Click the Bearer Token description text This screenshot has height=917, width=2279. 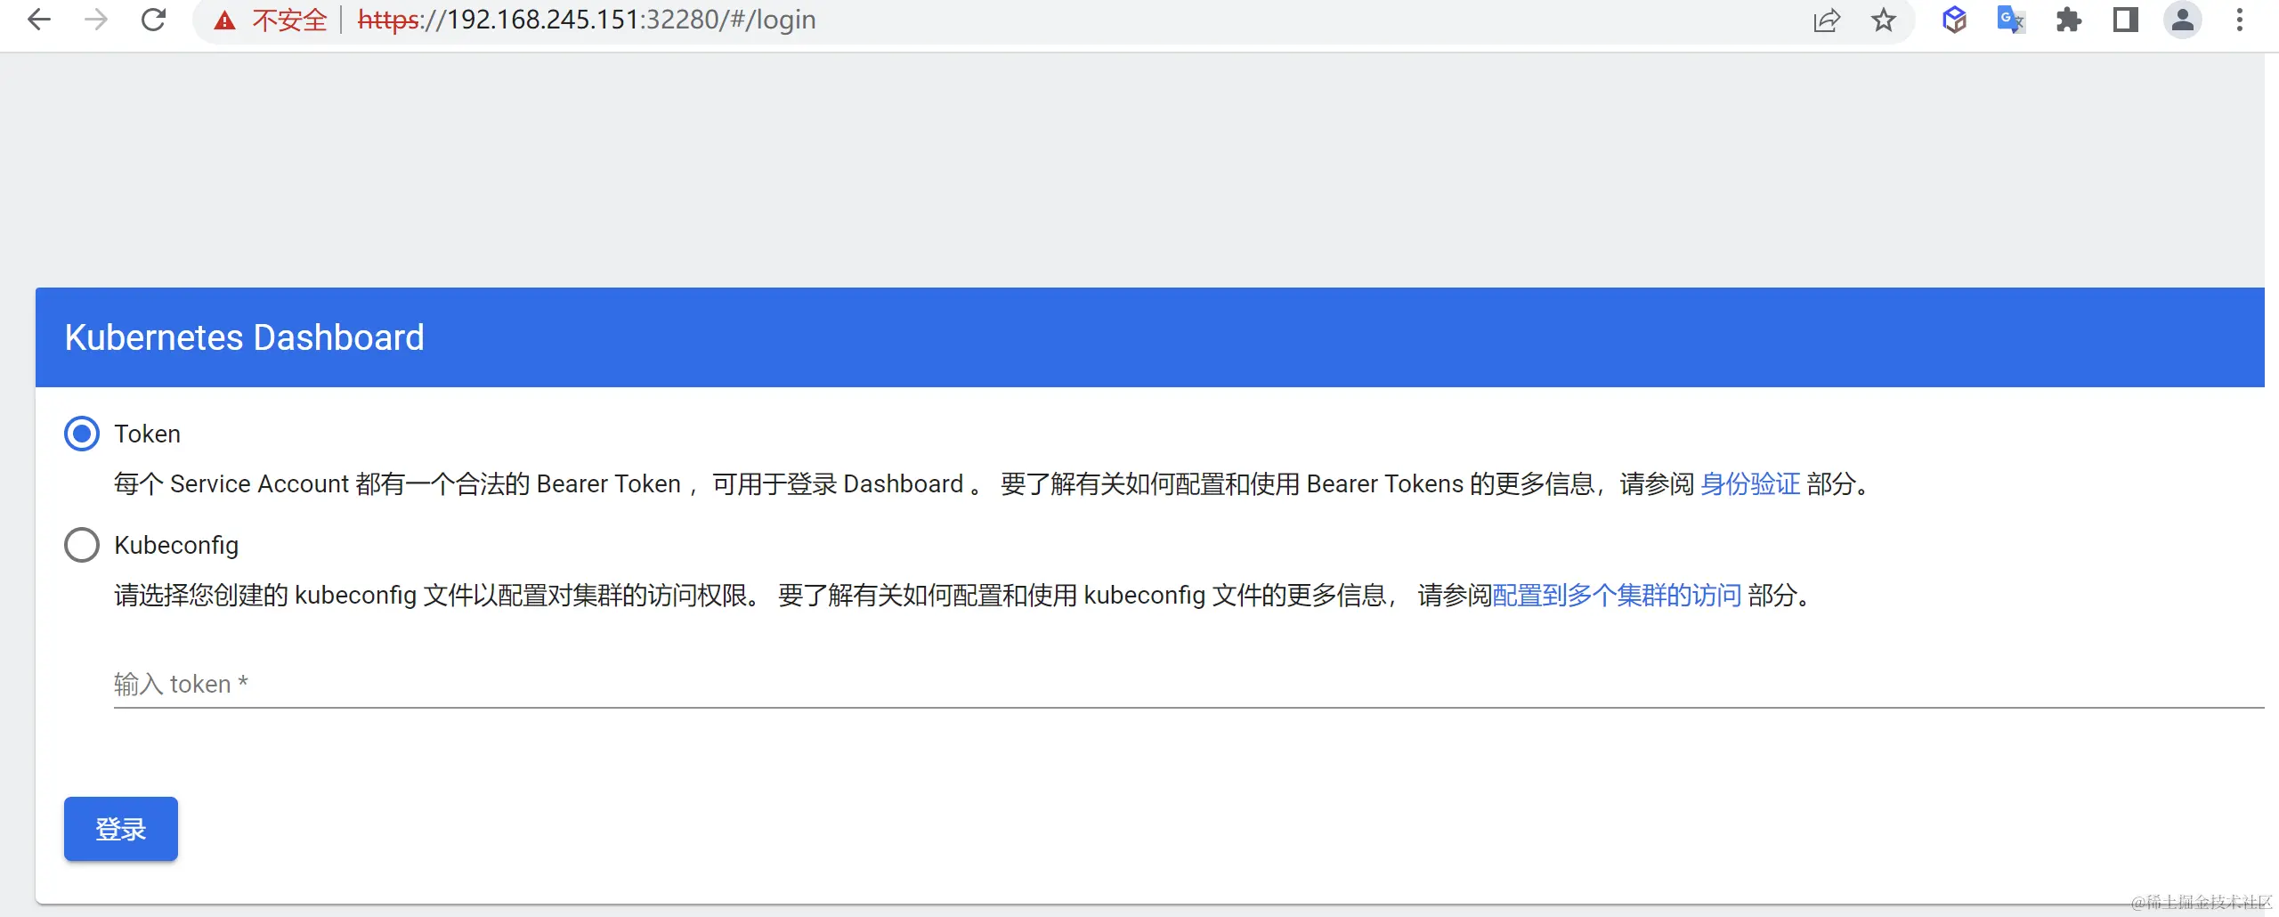tap(994, 483)
